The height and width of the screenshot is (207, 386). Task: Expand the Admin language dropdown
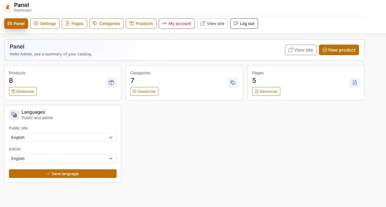pos(63,159)
